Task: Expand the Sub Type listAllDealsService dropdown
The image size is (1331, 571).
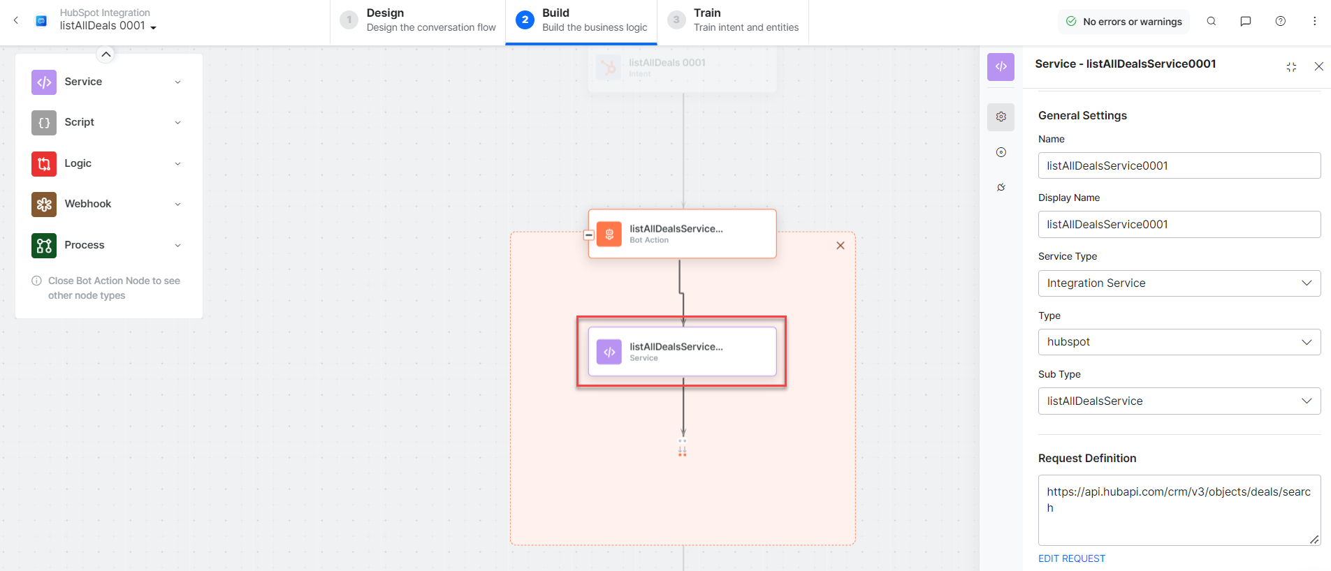Action: pyautogui.click(x=1179, y=401)
